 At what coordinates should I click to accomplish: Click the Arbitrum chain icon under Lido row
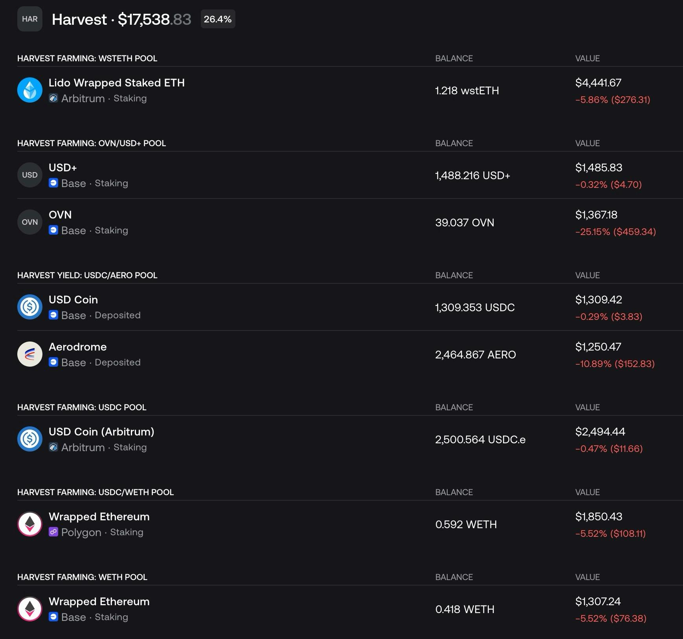(x=53, y=98)
